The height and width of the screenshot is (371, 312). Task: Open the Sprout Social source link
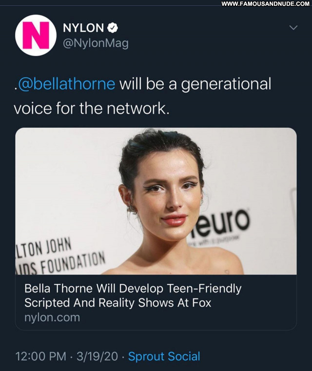(164, 356)
